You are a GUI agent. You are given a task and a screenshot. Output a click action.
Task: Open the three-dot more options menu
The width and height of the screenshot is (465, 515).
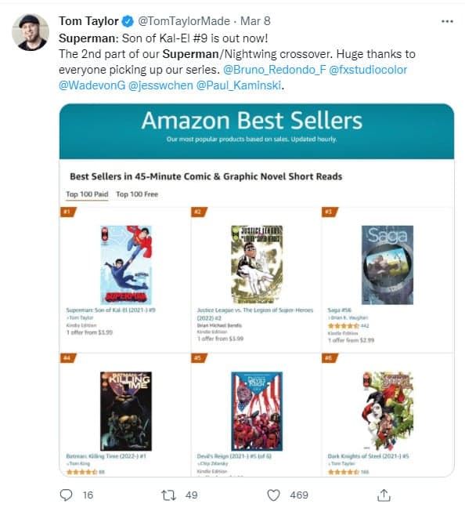pyautogui.click(x=447, y=21)
